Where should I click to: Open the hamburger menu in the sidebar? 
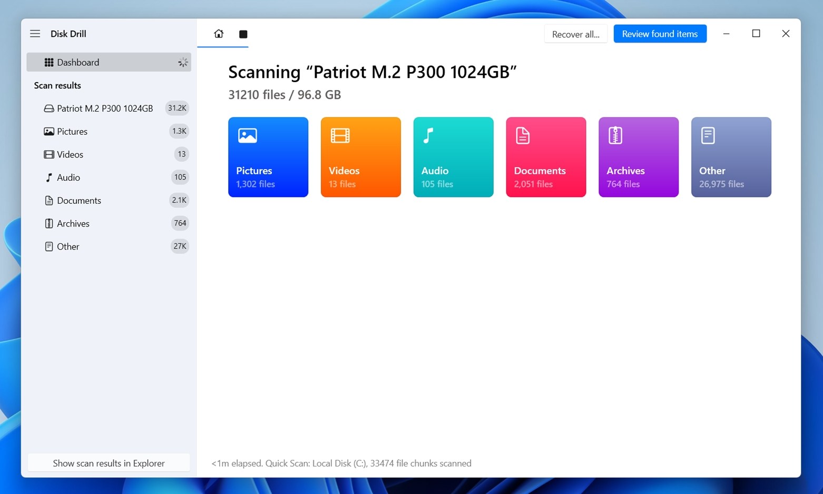tap(35, 33)
